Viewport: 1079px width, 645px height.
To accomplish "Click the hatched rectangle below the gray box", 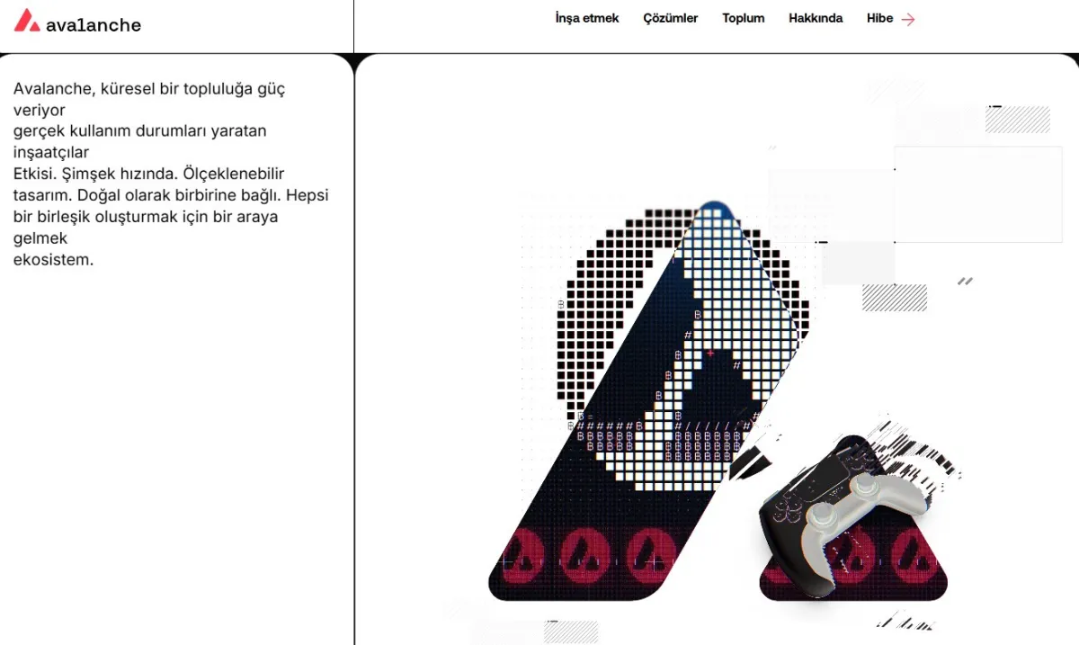I will (895, 298).
